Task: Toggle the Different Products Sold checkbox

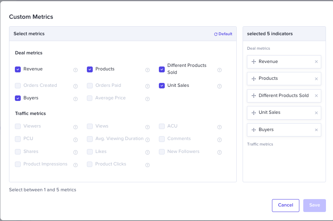Action: coord(162,69)
